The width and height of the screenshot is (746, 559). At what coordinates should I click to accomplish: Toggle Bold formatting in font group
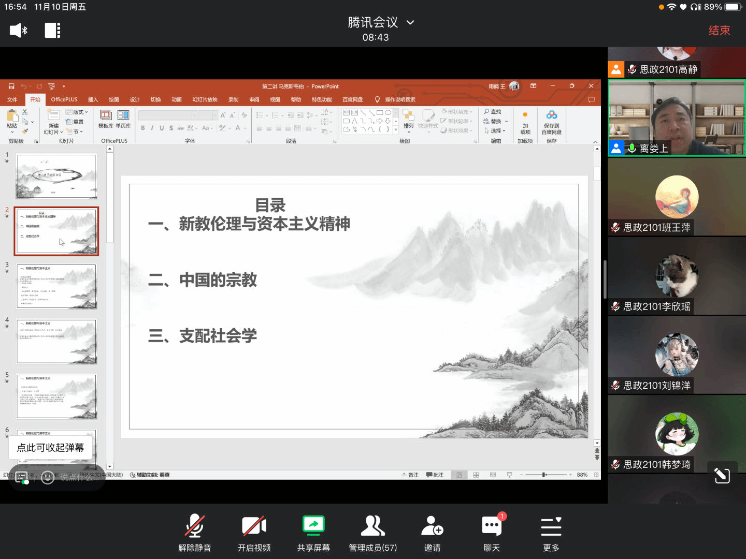point(143,128)
